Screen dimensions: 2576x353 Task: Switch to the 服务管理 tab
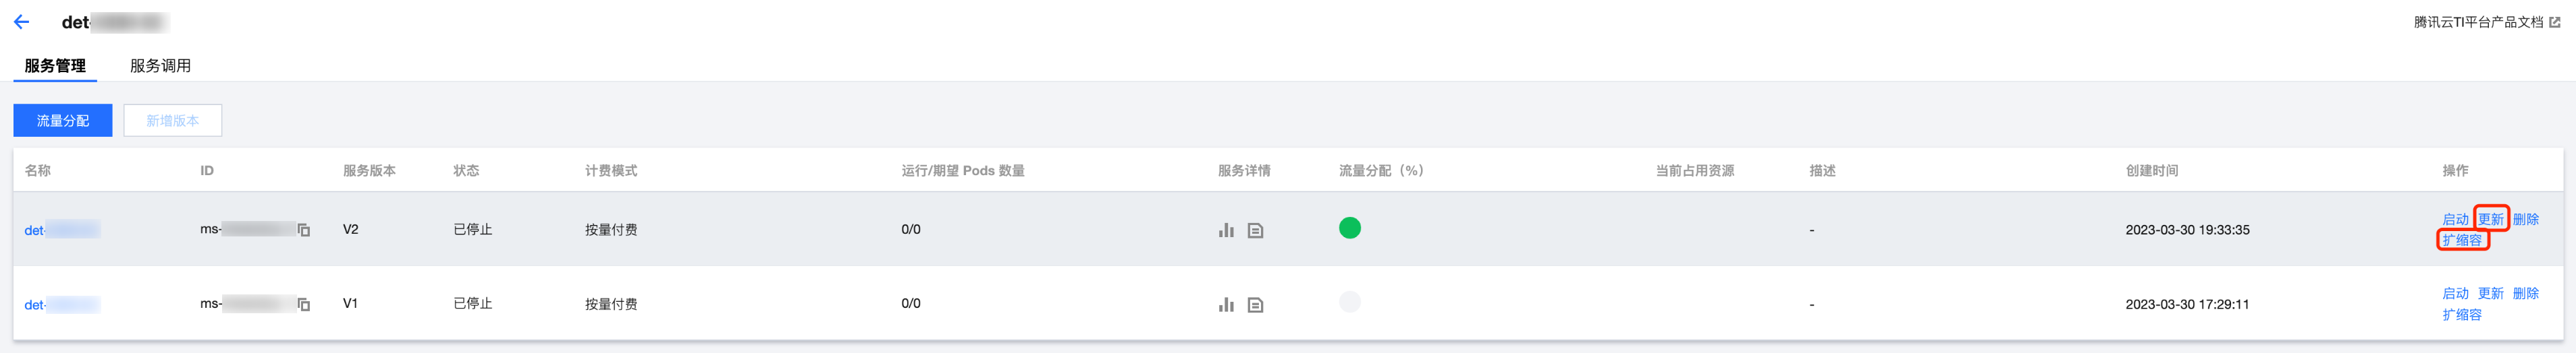pos(55,66)
